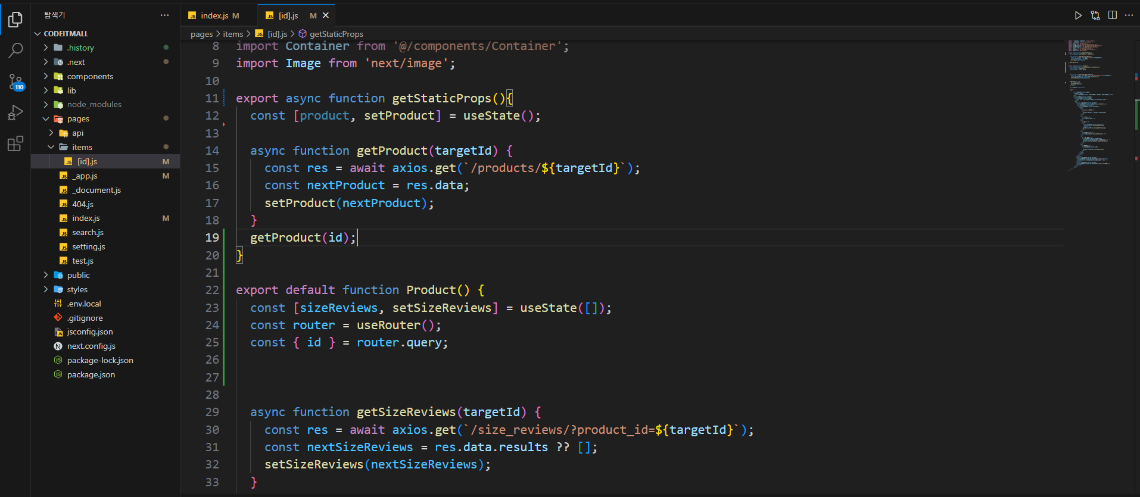Click 'nextProduct' declaration on line 16
This screenshot has width=1140, height=497.
pyautogui.click(x=345, y=185)
